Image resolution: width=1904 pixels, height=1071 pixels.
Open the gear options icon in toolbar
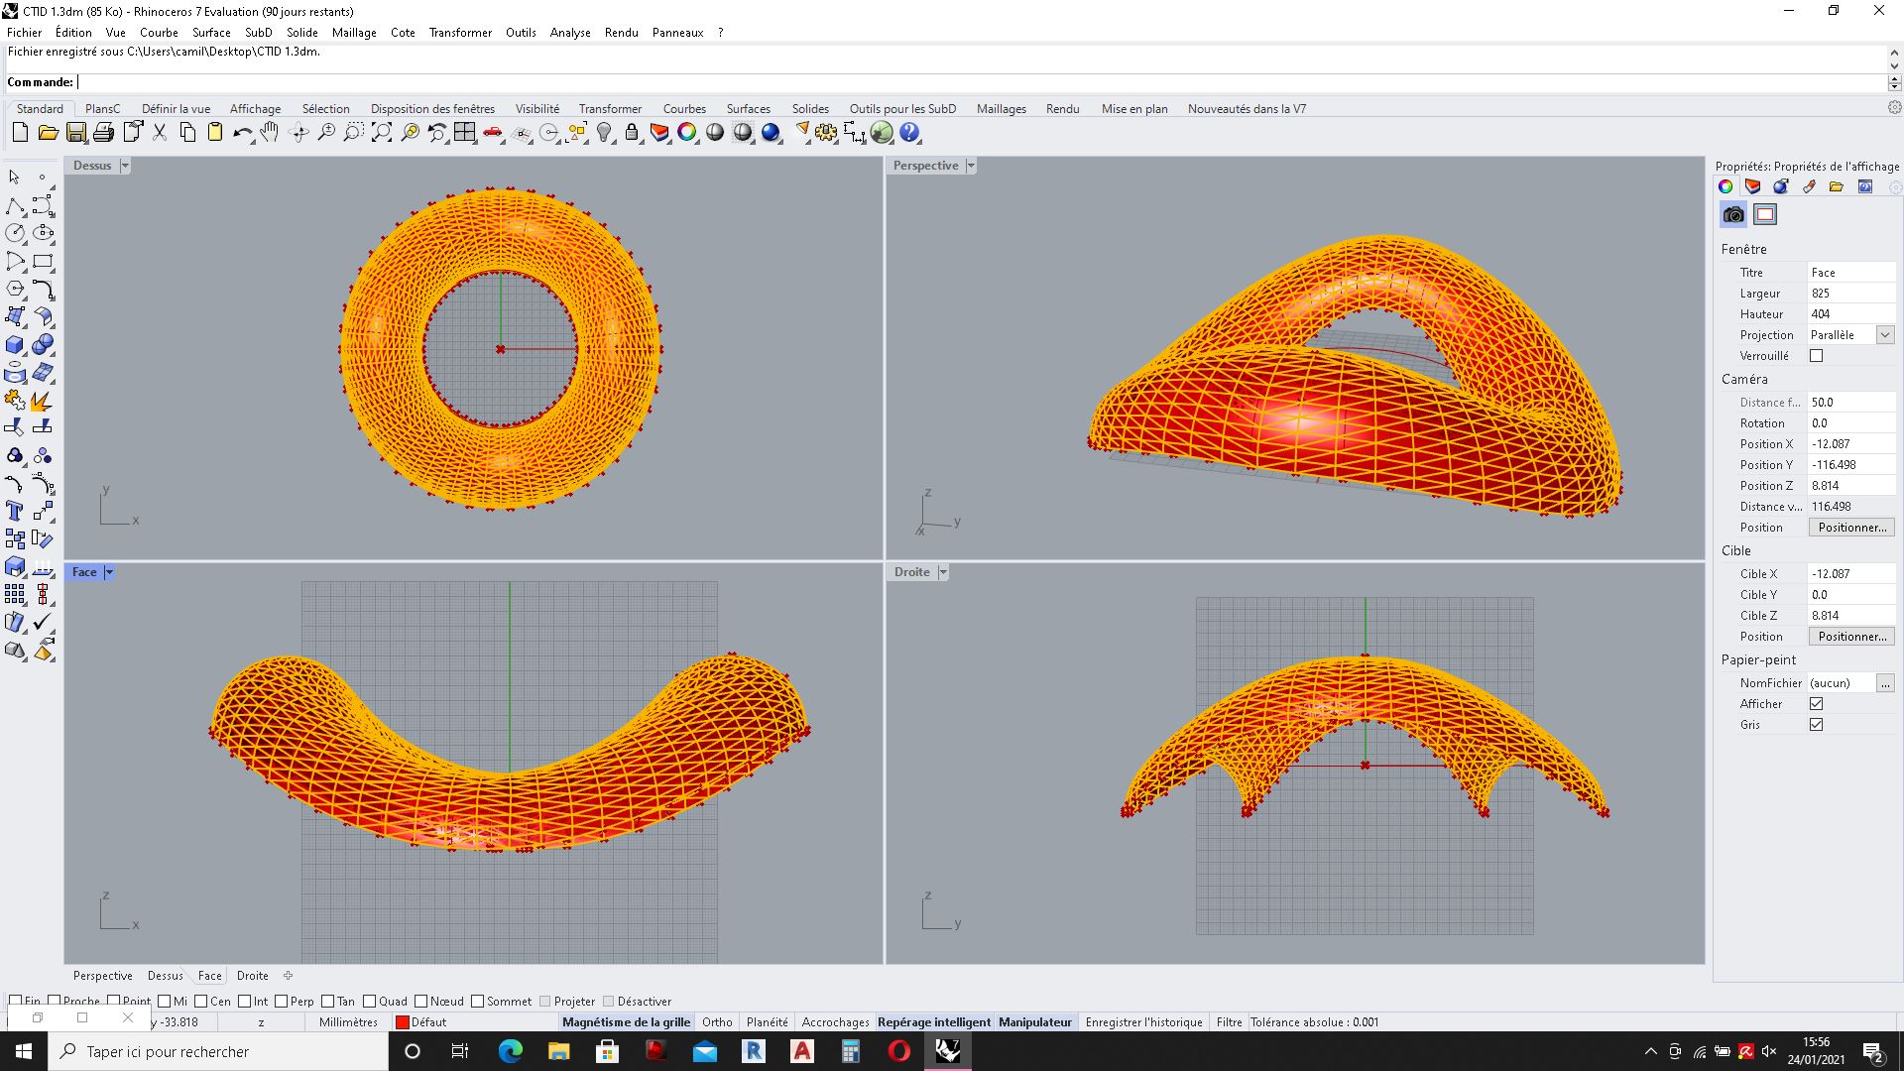pos(826,132)
